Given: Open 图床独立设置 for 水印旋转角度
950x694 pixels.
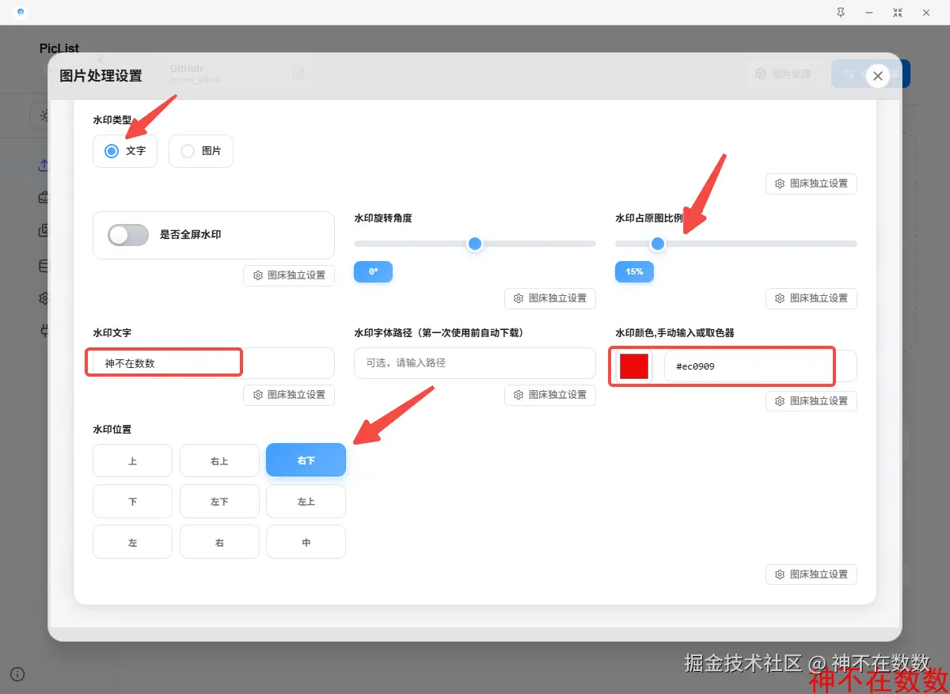Looking at the screenshot, I should pyautogui.click(x=550, y=298).
